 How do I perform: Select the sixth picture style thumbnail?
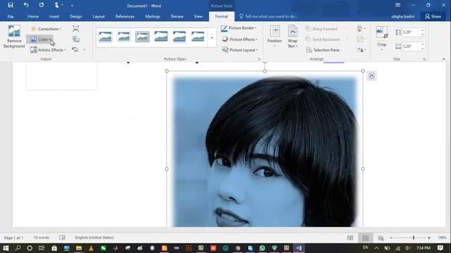pyautogui.click(x=198, y=37)
